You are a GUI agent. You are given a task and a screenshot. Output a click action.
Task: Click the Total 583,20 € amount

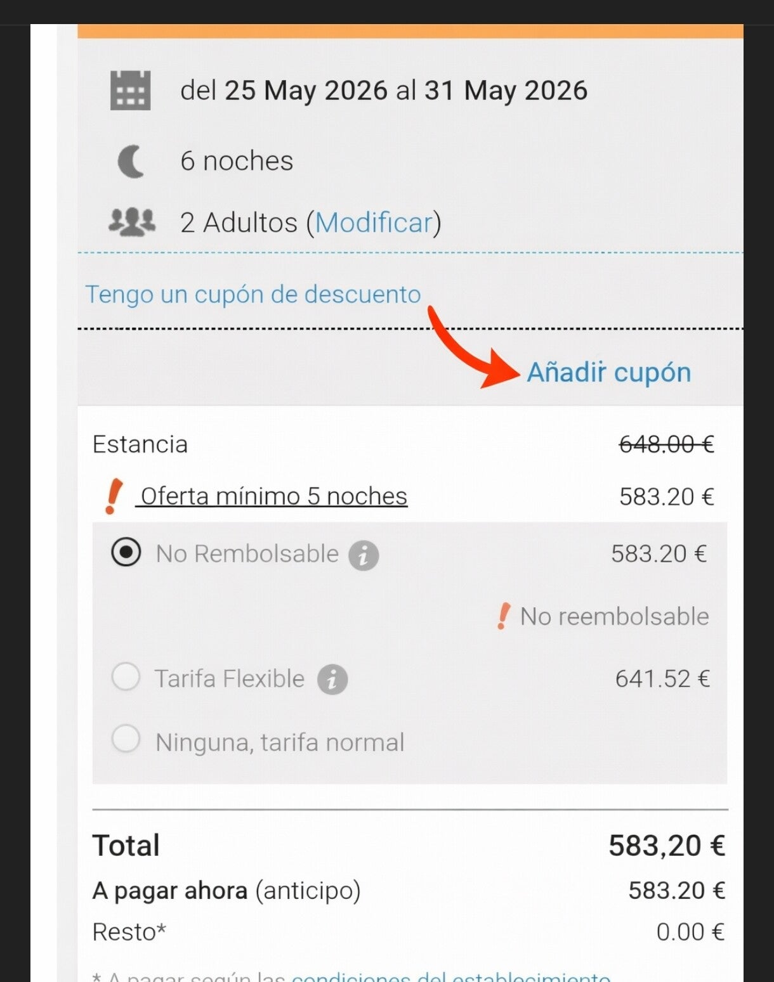[x=666, y=846]
